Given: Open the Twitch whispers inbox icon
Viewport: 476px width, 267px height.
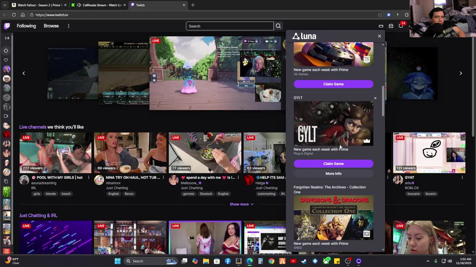Looking at the screenshot, I should point(391,26).
